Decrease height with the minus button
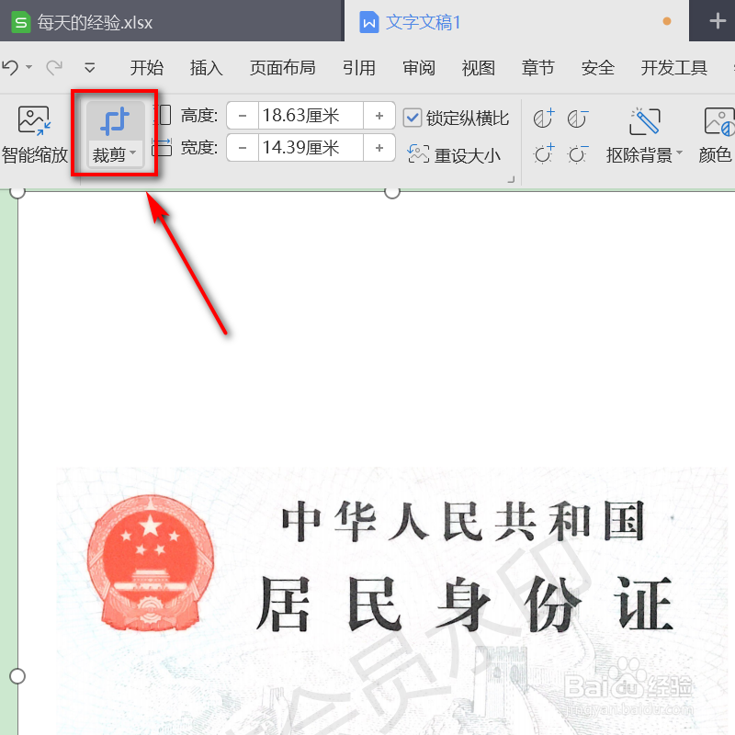Image resolution: width=735 pixels, height=735 pixels. 243,116
